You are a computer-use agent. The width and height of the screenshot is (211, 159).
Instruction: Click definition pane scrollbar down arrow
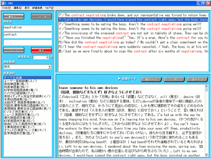tap(206, 155)
